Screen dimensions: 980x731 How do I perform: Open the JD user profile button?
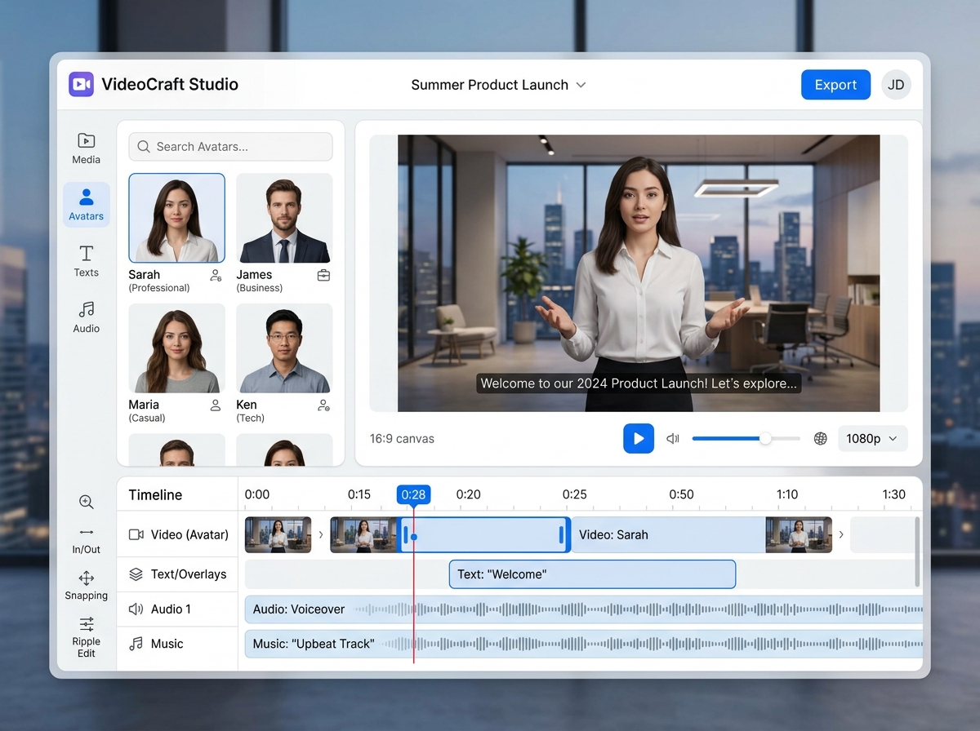(x=896, y=85)
